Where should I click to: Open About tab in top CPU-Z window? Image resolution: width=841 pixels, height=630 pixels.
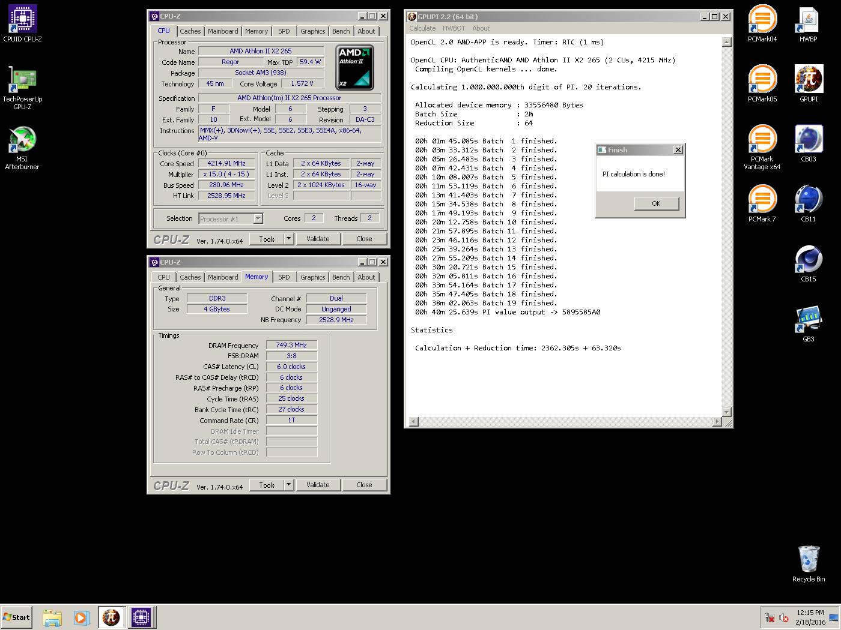coord(366,31)
